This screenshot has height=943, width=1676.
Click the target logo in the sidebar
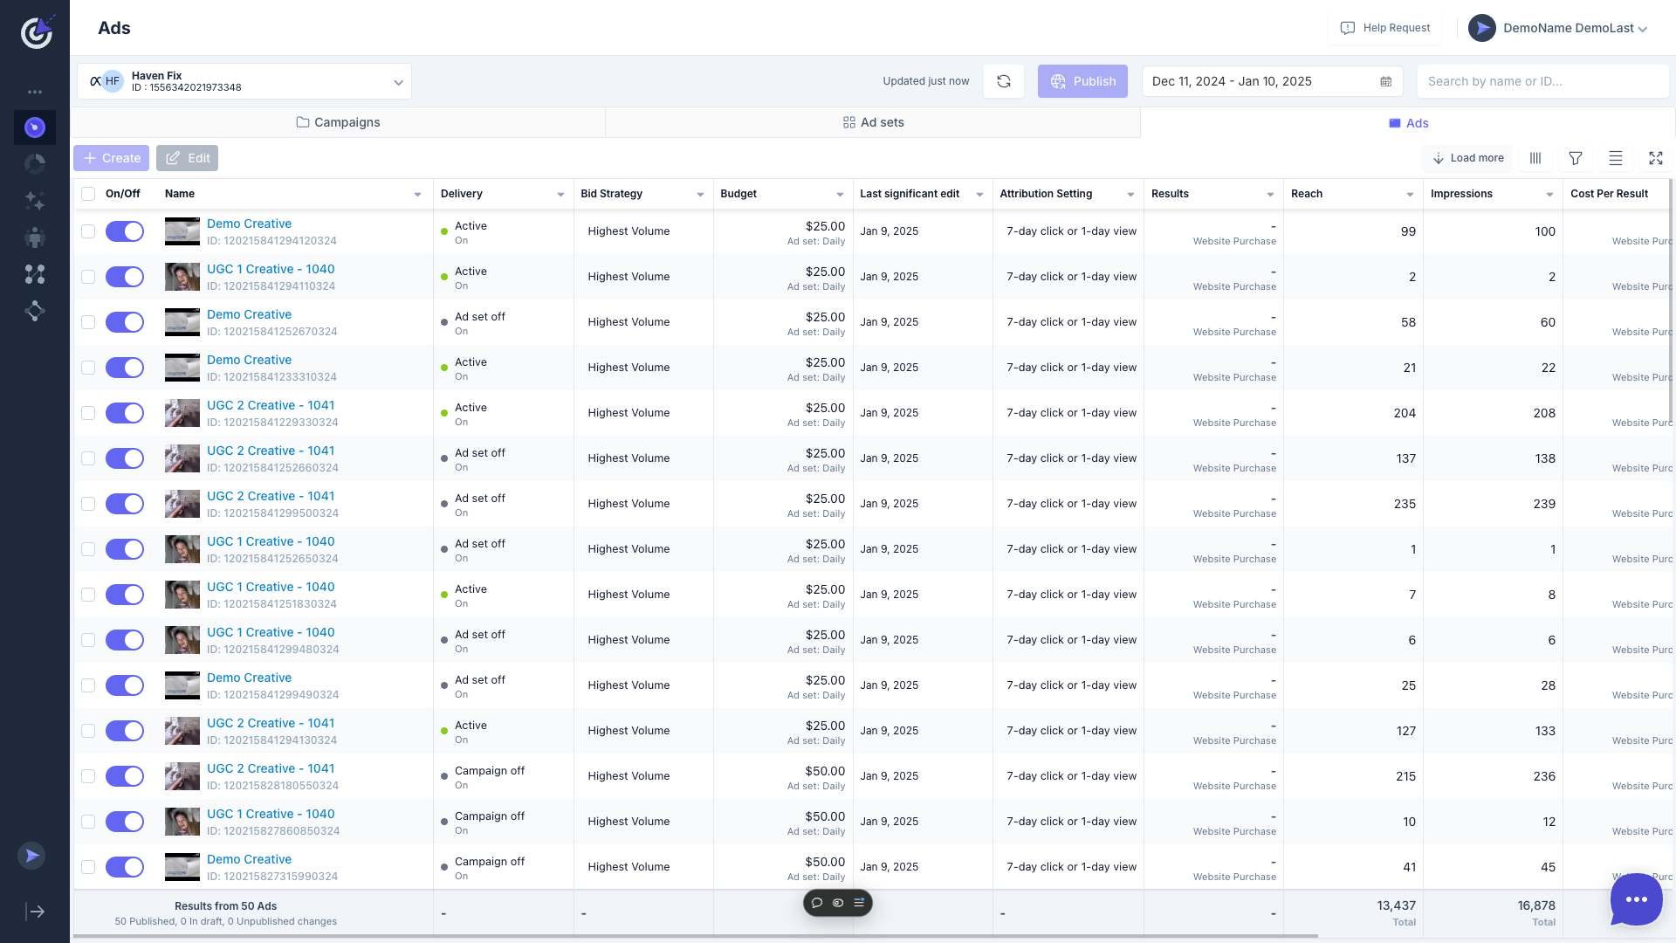click(x=36, y=32)
